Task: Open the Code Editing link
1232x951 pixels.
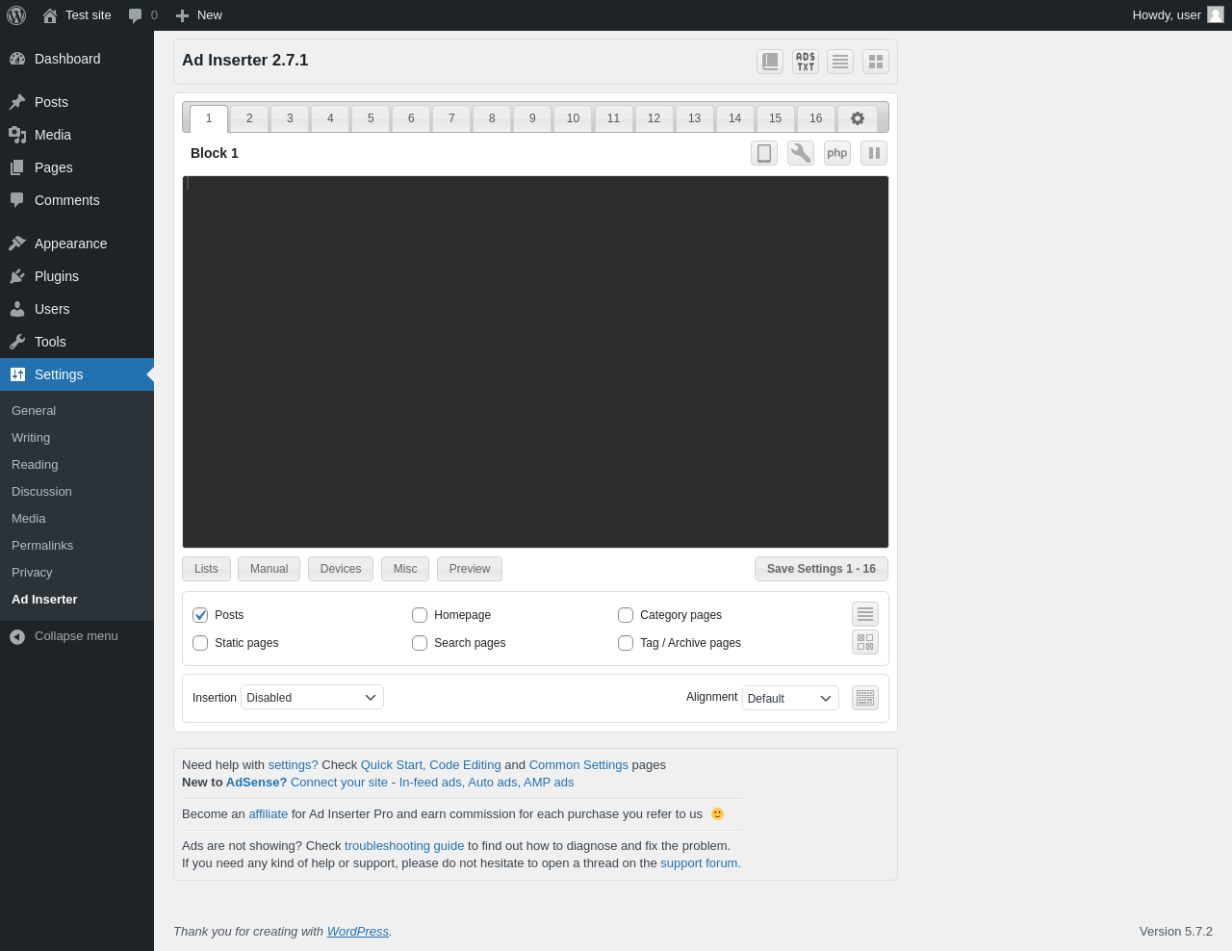Action: (465, 765)
